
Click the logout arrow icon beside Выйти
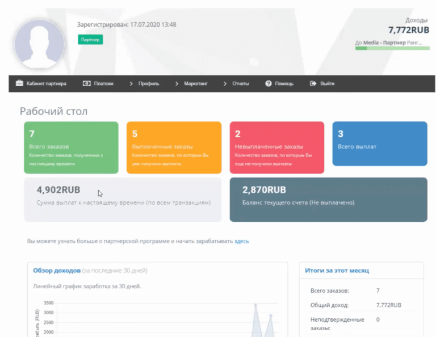[313, 83]
